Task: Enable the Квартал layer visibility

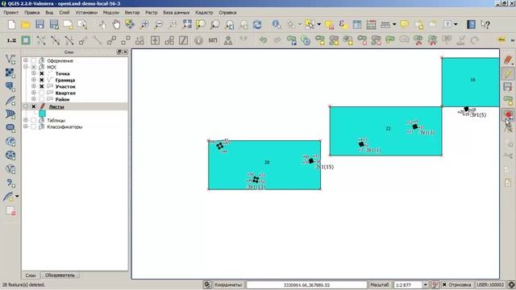Action: [x=41, y=93]
